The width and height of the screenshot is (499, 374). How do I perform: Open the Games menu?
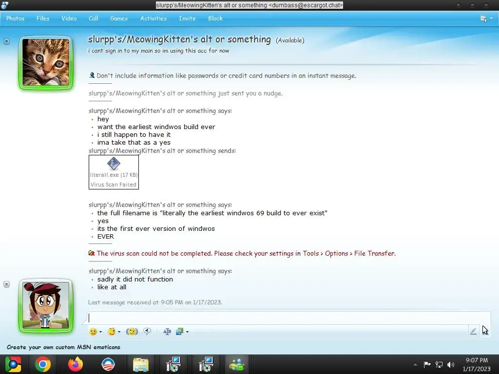[119, 19]
